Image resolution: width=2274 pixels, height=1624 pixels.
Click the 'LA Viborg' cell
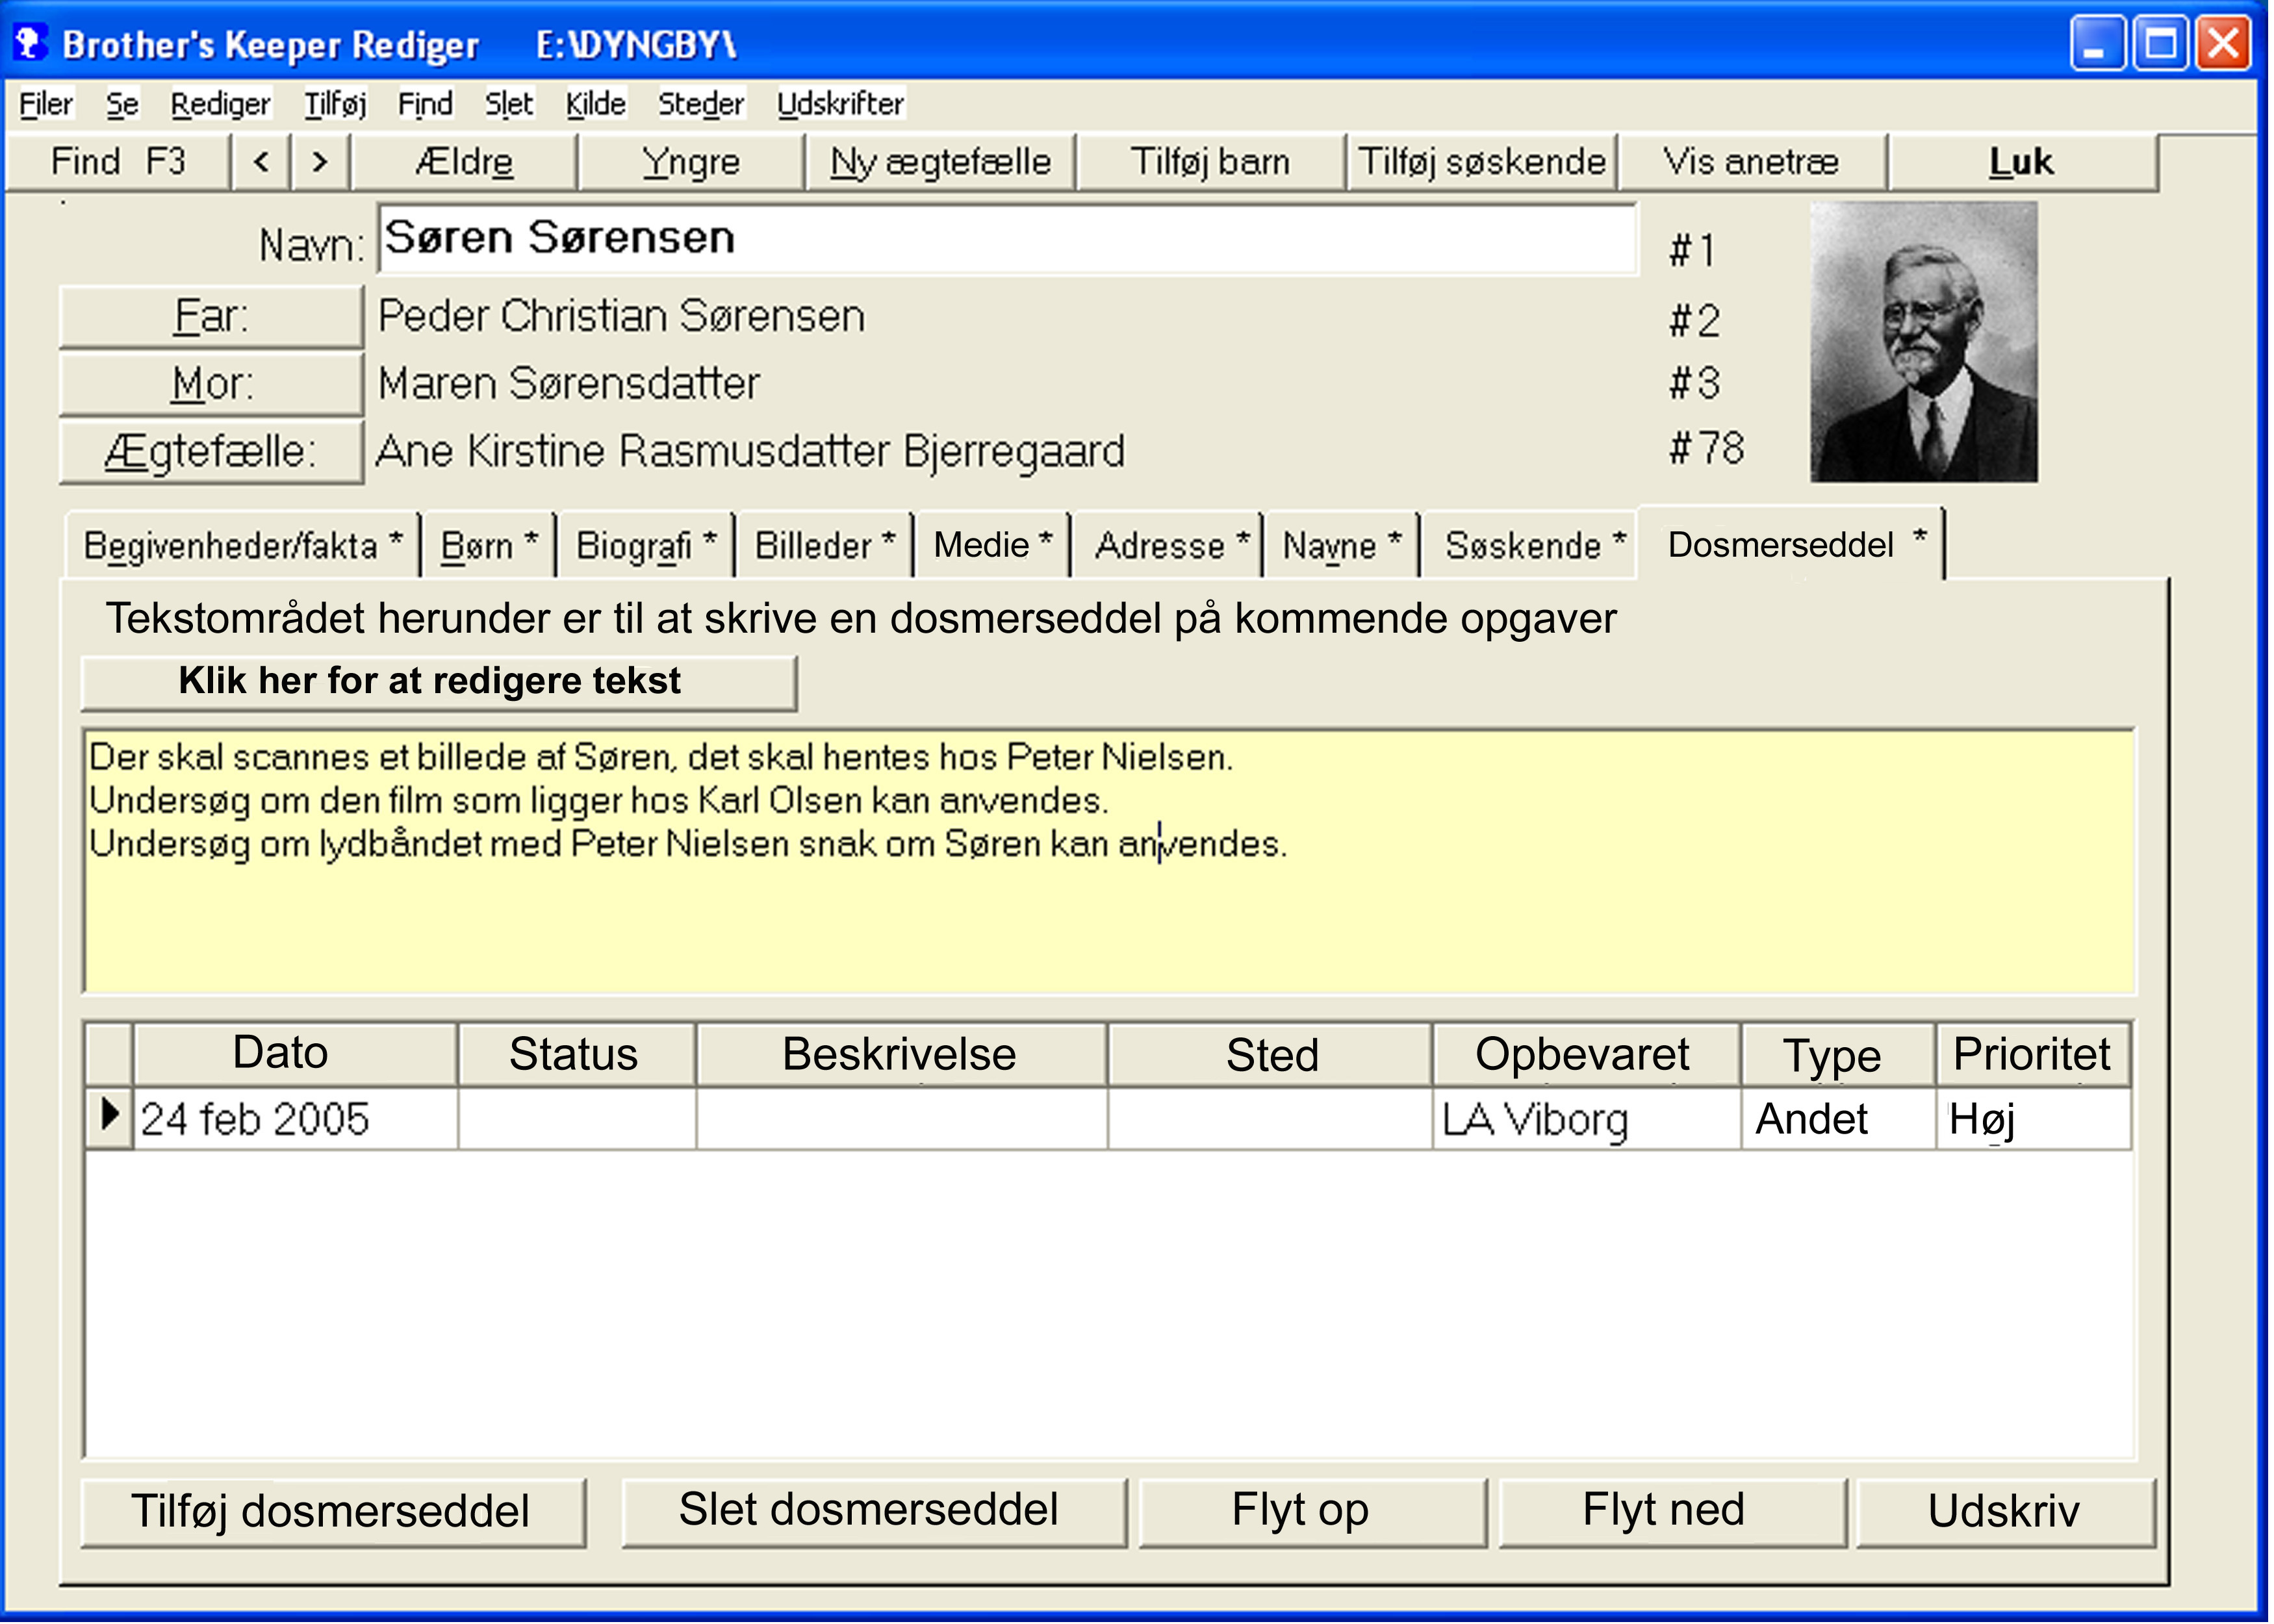(1586, 1118)
